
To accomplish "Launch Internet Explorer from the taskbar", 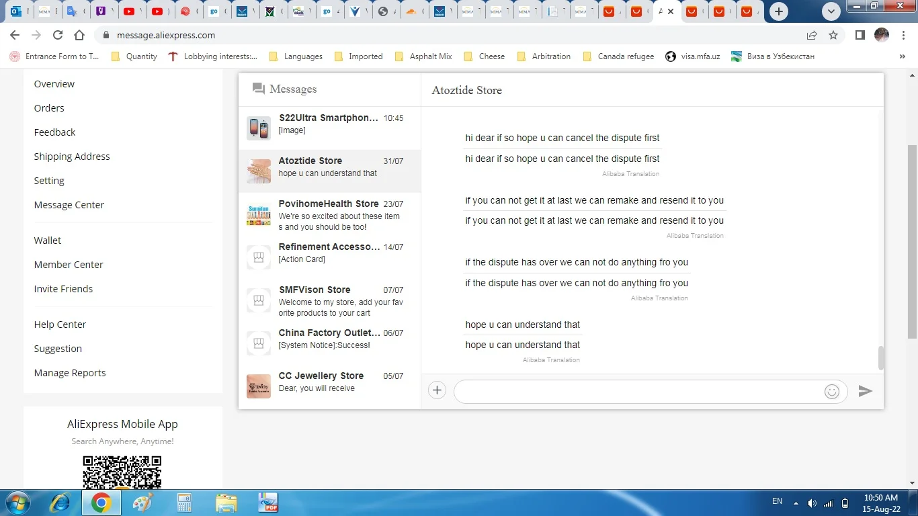I will point(60,503).
